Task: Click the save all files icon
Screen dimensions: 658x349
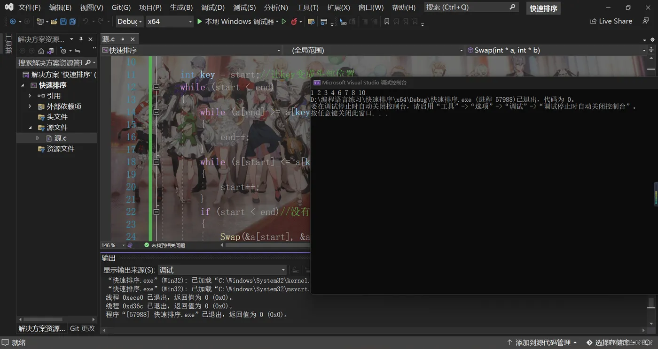Action: tap(72, 22)
